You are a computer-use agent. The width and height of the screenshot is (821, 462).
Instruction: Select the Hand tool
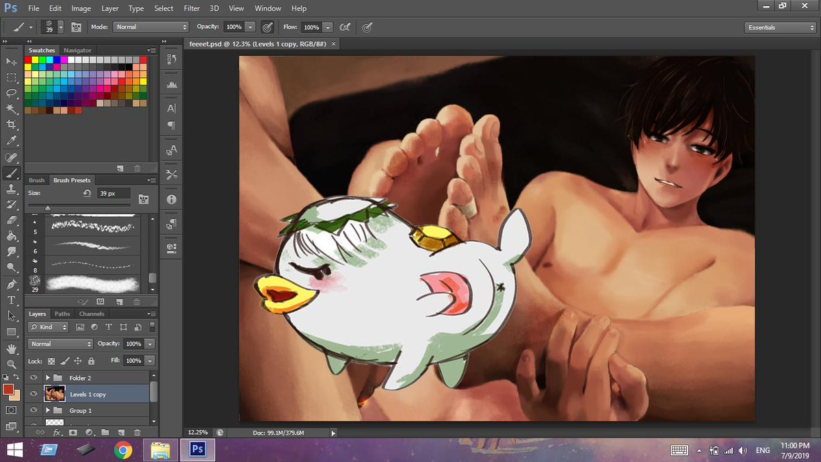pyautogui.click(x=11, y=348)
